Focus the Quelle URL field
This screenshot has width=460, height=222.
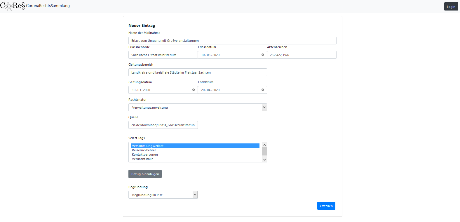[163, 125]
